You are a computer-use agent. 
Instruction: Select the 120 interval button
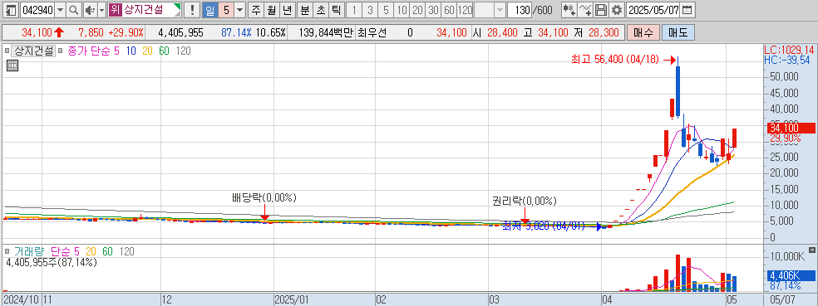tap(466, 9)
